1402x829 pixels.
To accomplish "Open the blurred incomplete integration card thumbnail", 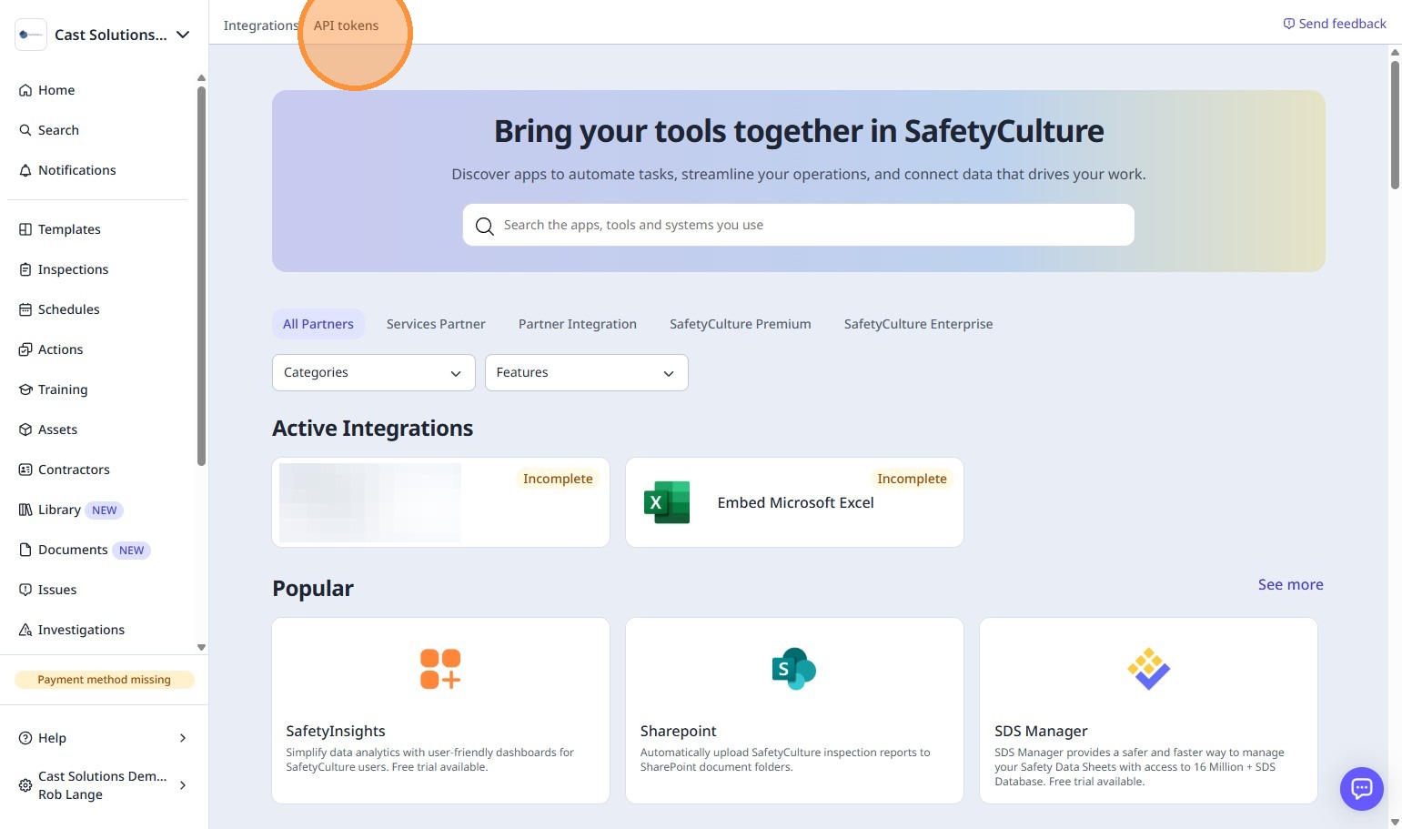I will pyautogui.click(x=370, y=502).
